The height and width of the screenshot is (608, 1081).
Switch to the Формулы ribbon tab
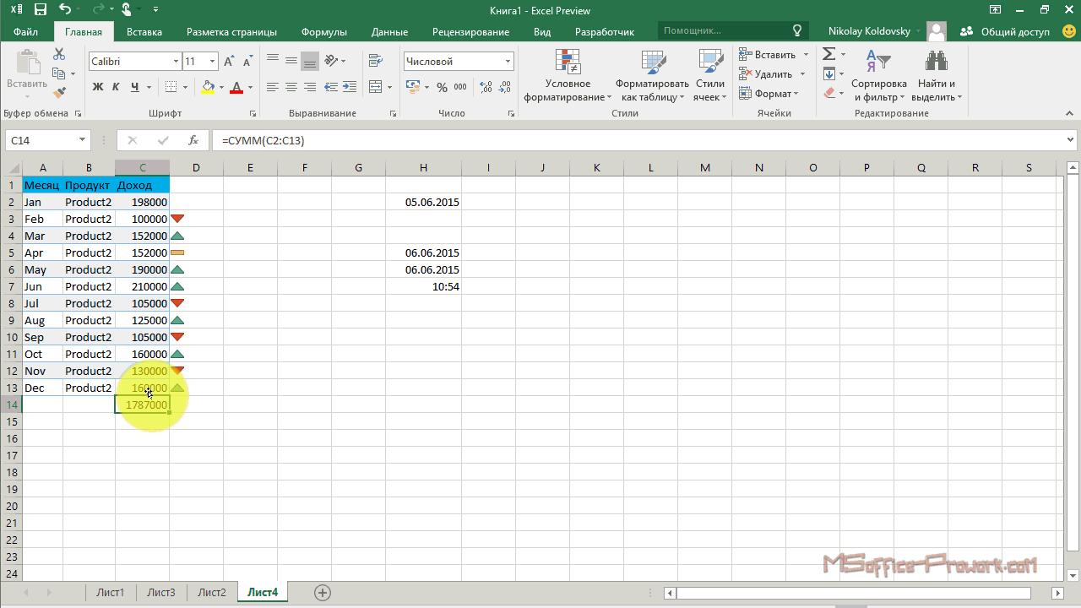(x=323, y=32)
